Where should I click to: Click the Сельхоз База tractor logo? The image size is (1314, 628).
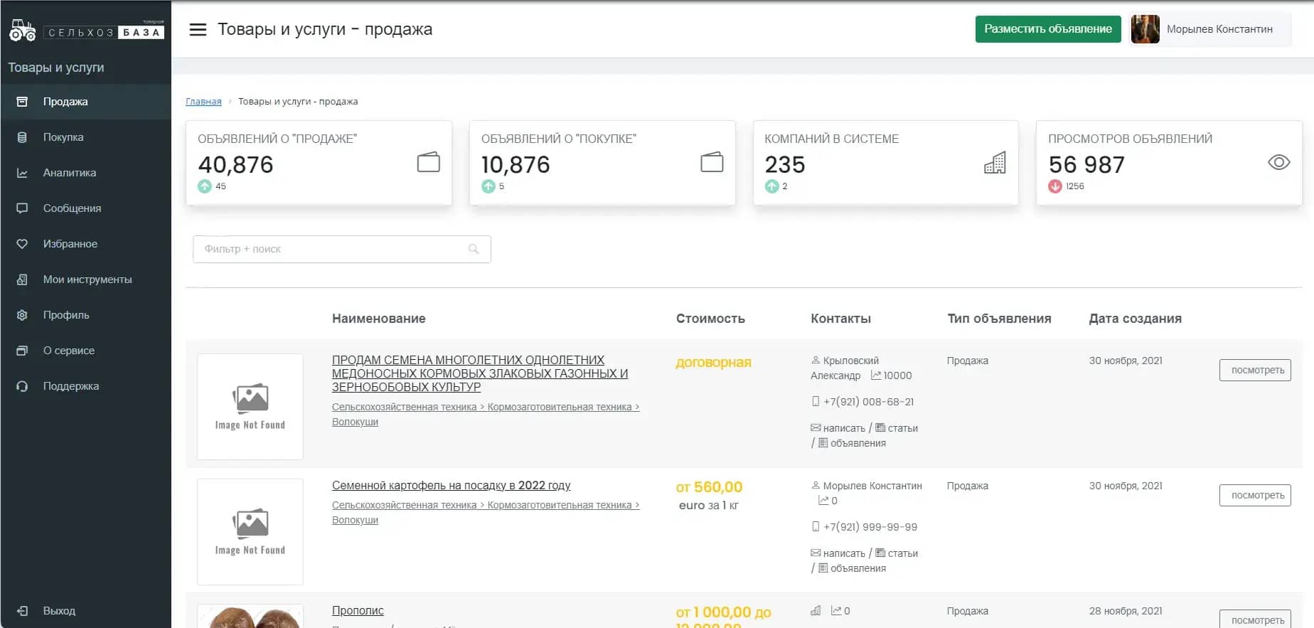[x=86, y=31]
